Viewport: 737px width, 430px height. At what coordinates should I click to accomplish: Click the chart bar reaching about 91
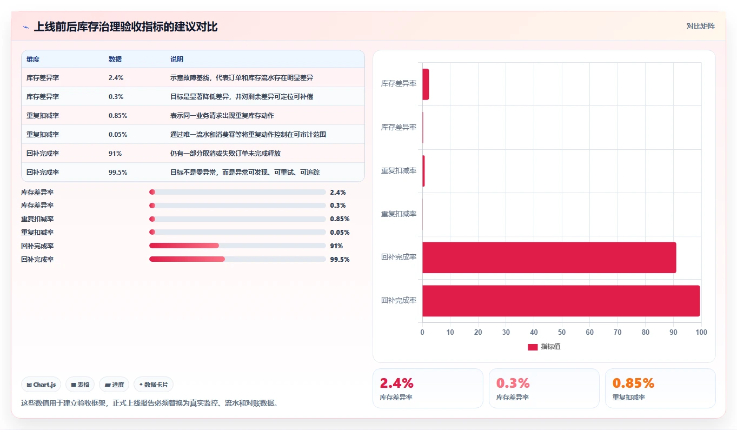click(x=549, y=257)
